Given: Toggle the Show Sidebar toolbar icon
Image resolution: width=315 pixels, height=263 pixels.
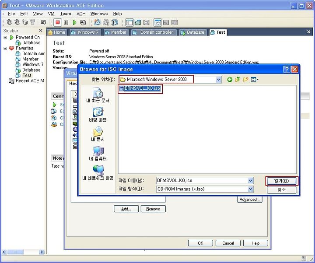Looking at the screenshot, I should (129, 22).
